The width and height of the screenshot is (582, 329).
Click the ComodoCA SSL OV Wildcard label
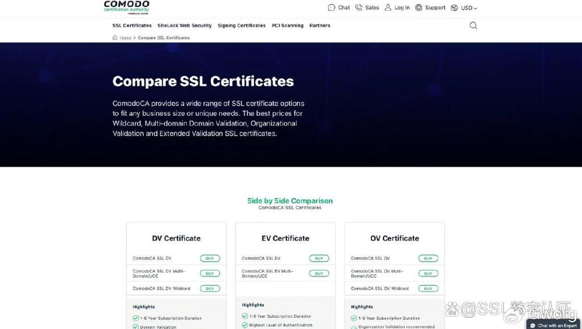(380, 288)
